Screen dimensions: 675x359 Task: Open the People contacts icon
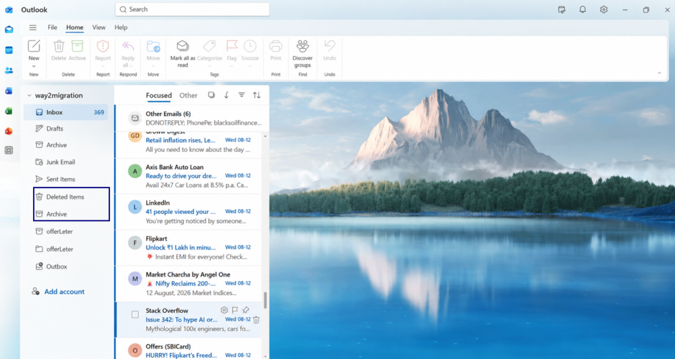9,70
